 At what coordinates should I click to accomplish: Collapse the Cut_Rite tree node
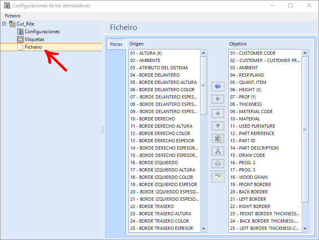pos(4,24)
